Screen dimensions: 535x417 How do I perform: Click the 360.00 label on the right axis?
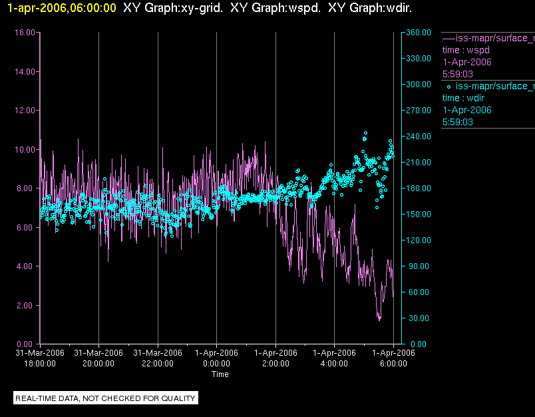click(419, 33)
